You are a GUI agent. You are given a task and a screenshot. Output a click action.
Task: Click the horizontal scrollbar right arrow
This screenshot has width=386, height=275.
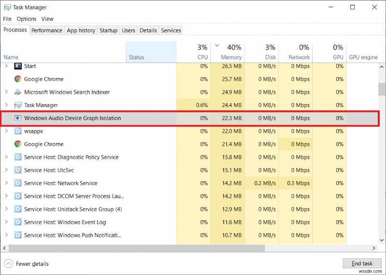pyautogui.click(x=374, y=248)
